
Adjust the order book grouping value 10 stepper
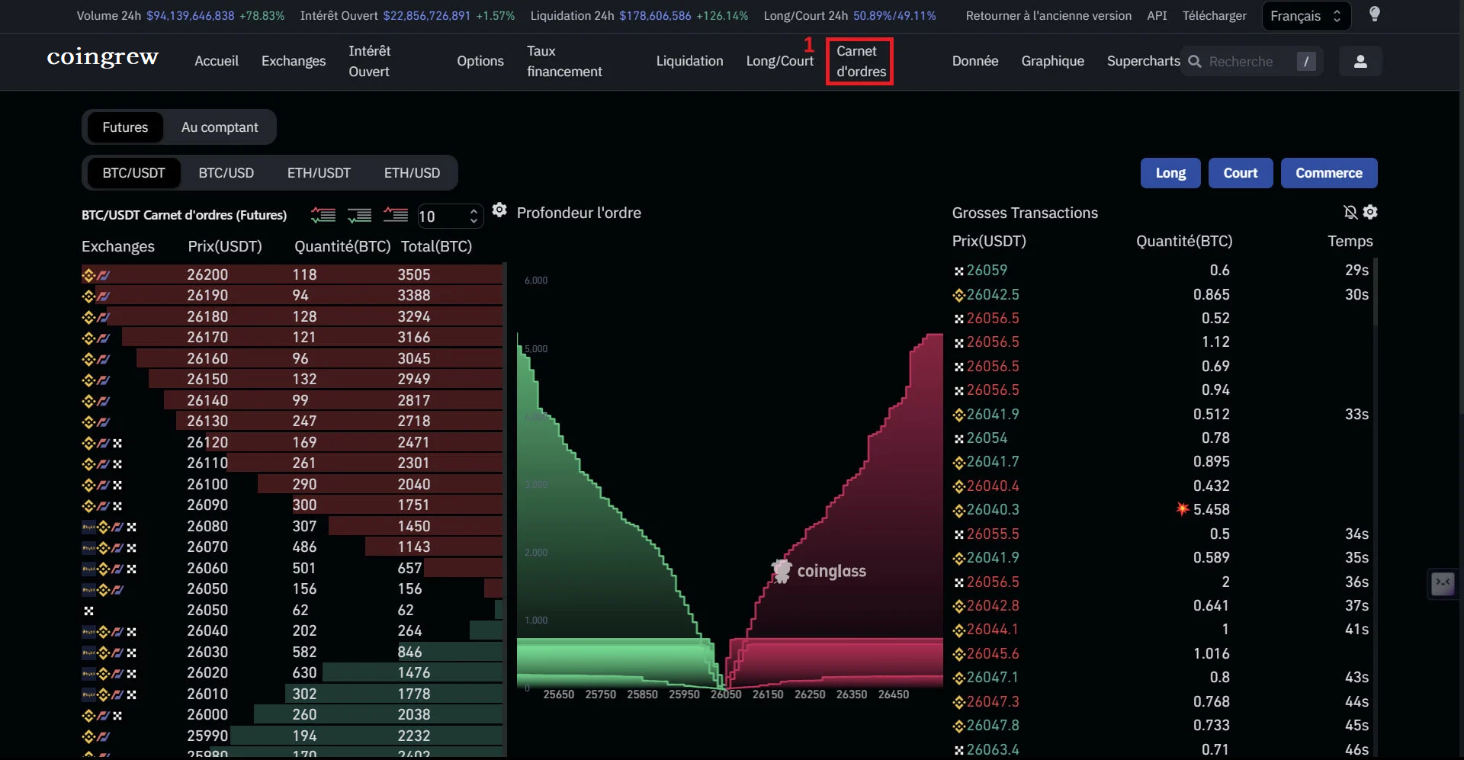474,216
